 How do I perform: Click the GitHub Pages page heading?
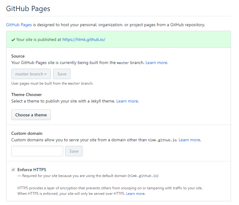pos(28,9)
